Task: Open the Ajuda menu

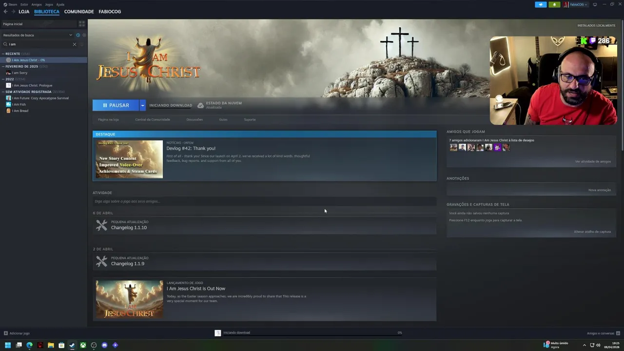Action: point(60,4)
